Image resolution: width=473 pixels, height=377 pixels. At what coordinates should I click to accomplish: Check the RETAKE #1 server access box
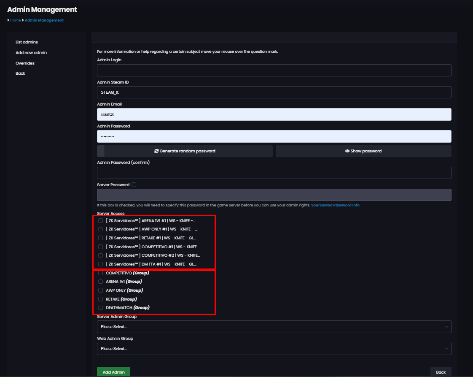point(100,238)
